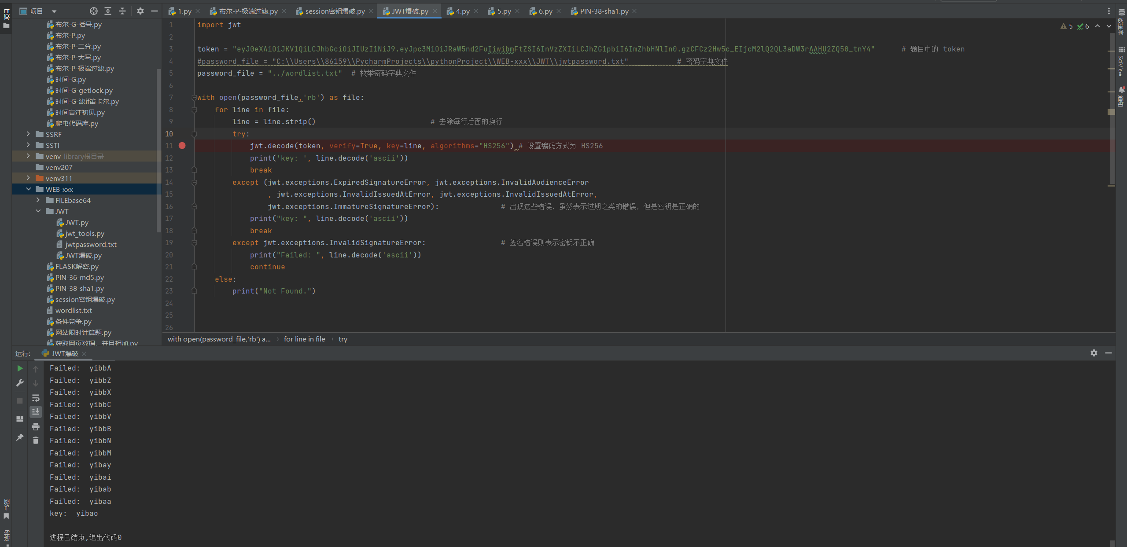Viewport: 1127px width, 547px height.
Task: Click the warnings indicator showing 5
Action: coord(1067,26)
